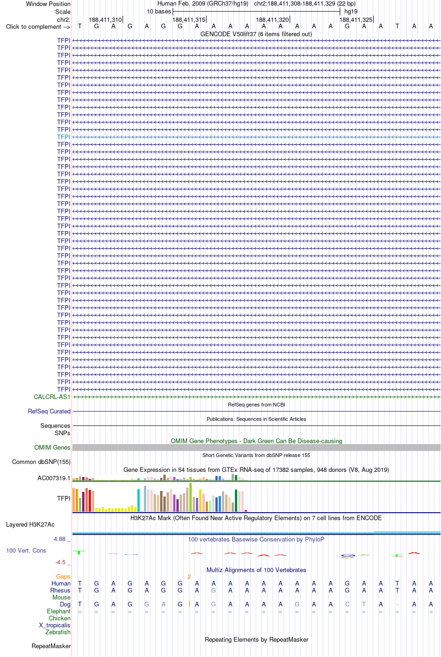441x657 pixels.
Task: Click the tall cyan bar in TFPI GTEx chart
Action: tap(138, 500)
